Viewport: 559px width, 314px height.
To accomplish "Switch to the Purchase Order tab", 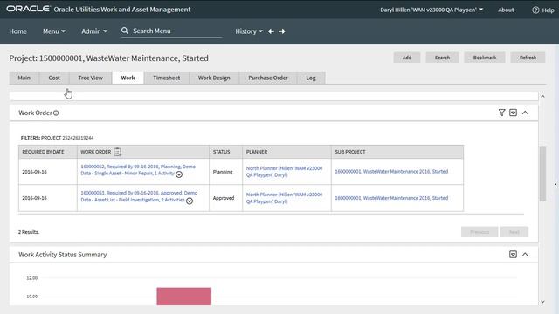I will pos(268,78).
